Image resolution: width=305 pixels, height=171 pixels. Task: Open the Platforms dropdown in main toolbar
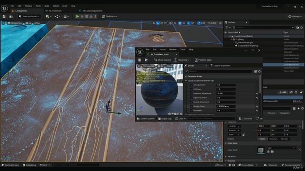[x=109, y=17]
